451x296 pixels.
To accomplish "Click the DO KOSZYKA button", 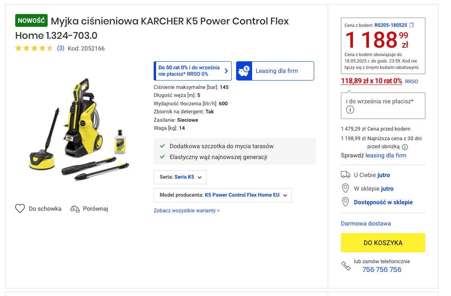I will click(383, 243).
